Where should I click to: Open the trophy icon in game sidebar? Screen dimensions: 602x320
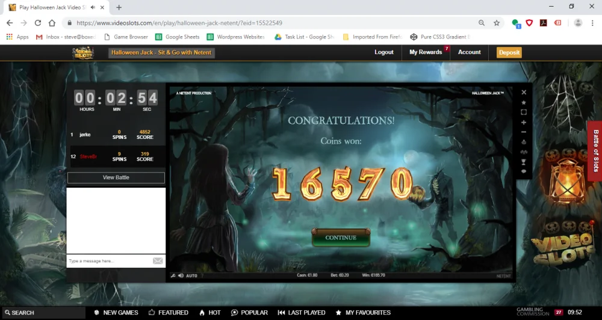[524, 162]
